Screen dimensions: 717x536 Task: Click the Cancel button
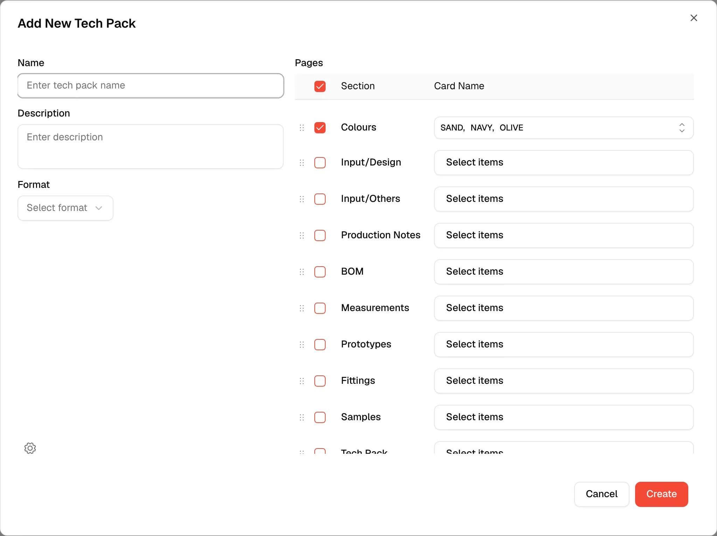pyautogui.click(x=601, y=494)
